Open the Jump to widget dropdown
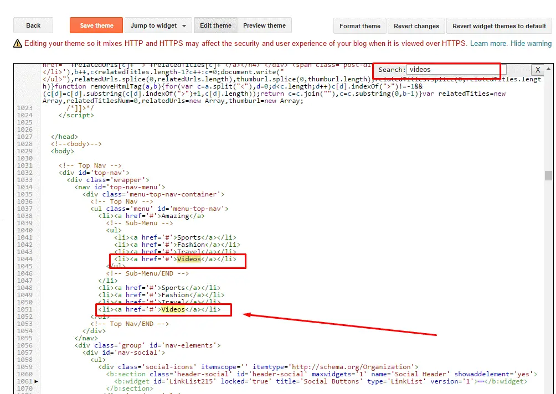The image size is (556, 394). 158,25
